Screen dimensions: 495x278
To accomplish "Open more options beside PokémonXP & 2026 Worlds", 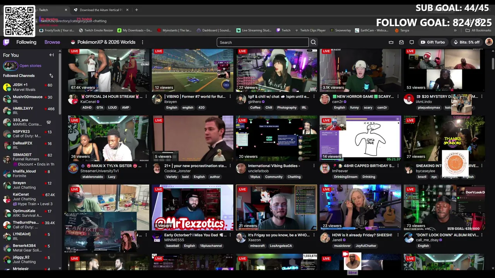I will (x=142, y=42).
